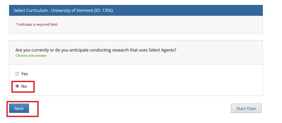The height and width of the screenshot is (123, 282).
Task: Click the green "Choose one answer" hint
Action: pyautogui.click(x=31, y=56)
